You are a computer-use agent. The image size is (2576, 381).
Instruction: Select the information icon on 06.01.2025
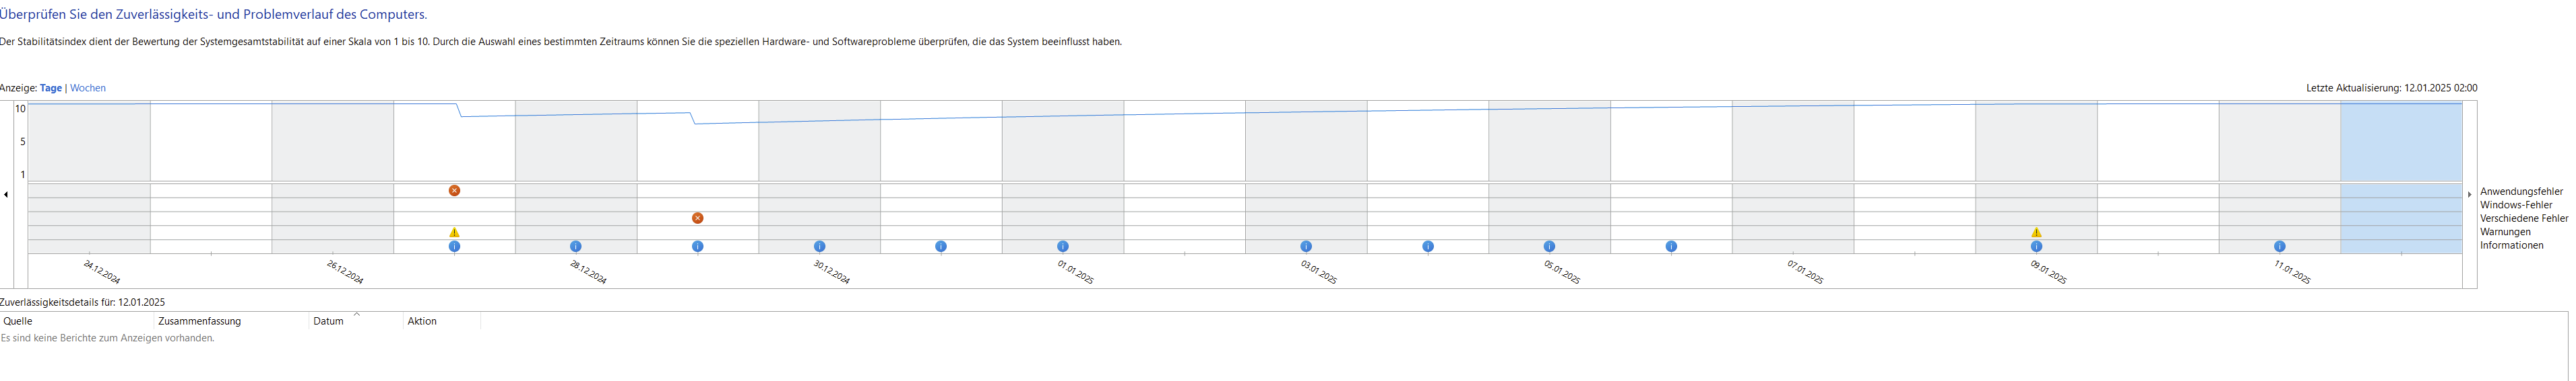point(1671,247)
